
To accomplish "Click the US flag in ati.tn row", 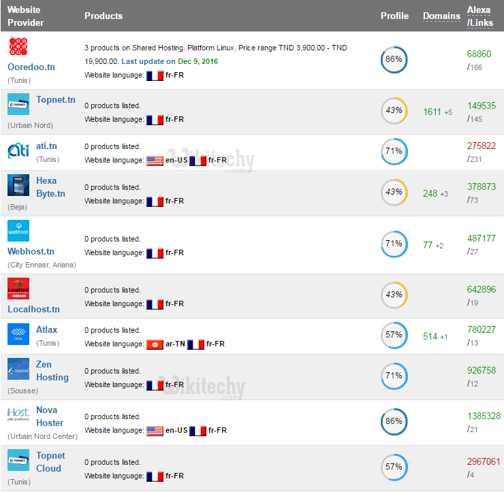I will [x=155, y=161].
